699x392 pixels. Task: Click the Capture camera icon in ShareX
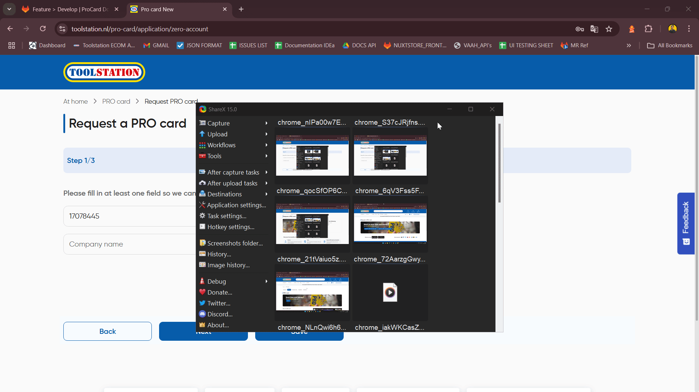tap(202, 123)
